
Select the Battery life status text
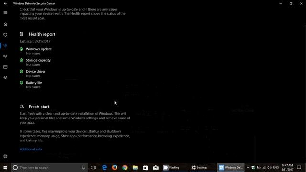33,87
